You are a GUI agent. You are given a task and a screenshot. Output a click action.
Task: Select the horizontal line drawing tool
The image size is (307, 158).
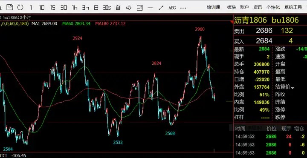pyautogui.click(x=150, y=8)
